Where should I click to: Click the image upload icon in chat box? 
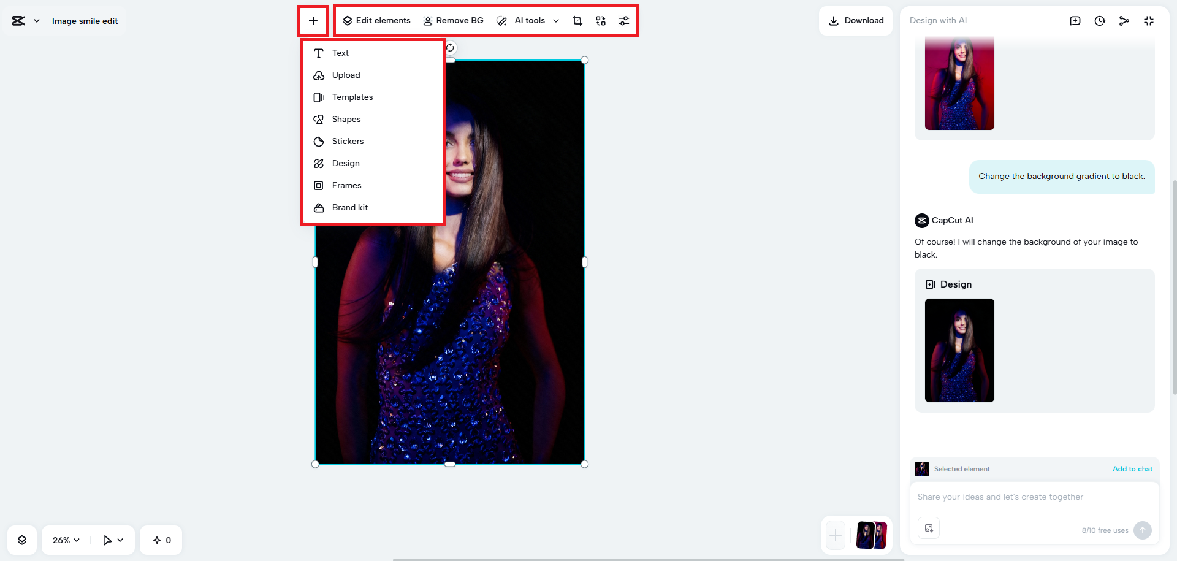click(x=928, y=528)
